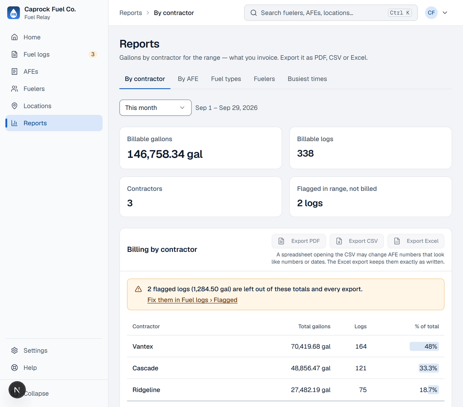Click the CSV download icon in Export CSV
This screenshot has height=407, width=463.
(x=339, y=241)
